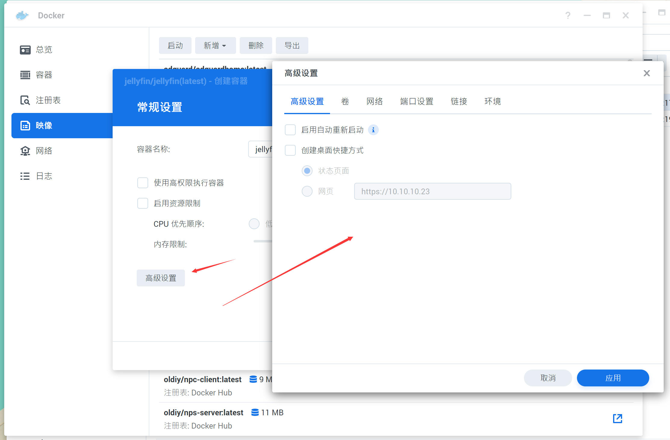Click the 容器名称 input field
This screenshot has width=670, height=440.
coord(260,149)
